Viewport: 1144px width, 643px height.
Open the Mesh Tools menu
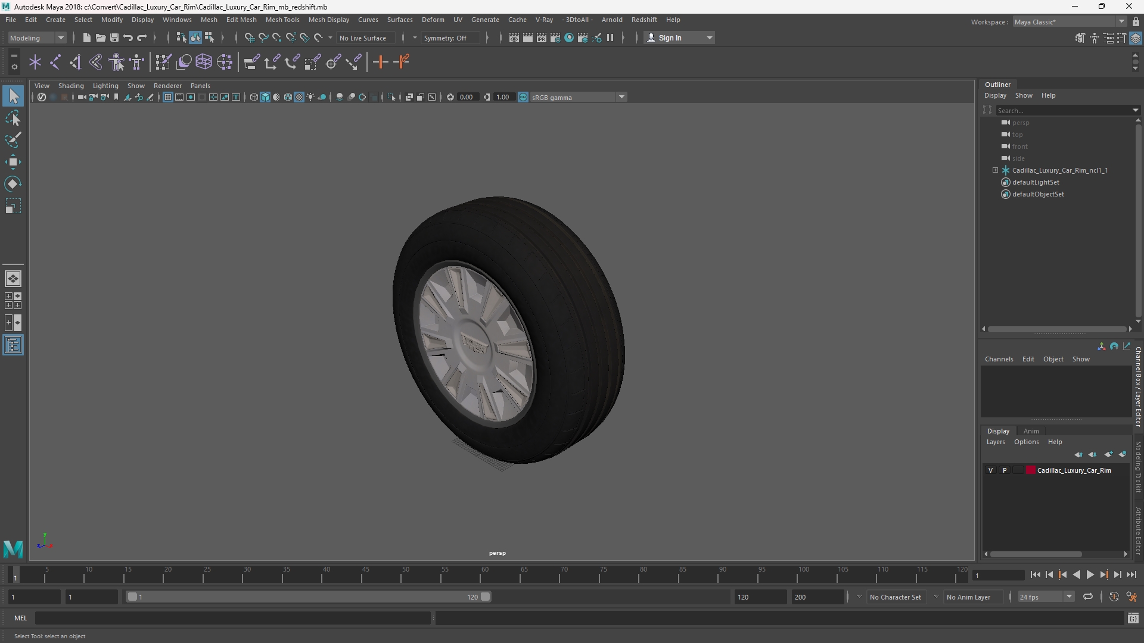coord(282,20)
